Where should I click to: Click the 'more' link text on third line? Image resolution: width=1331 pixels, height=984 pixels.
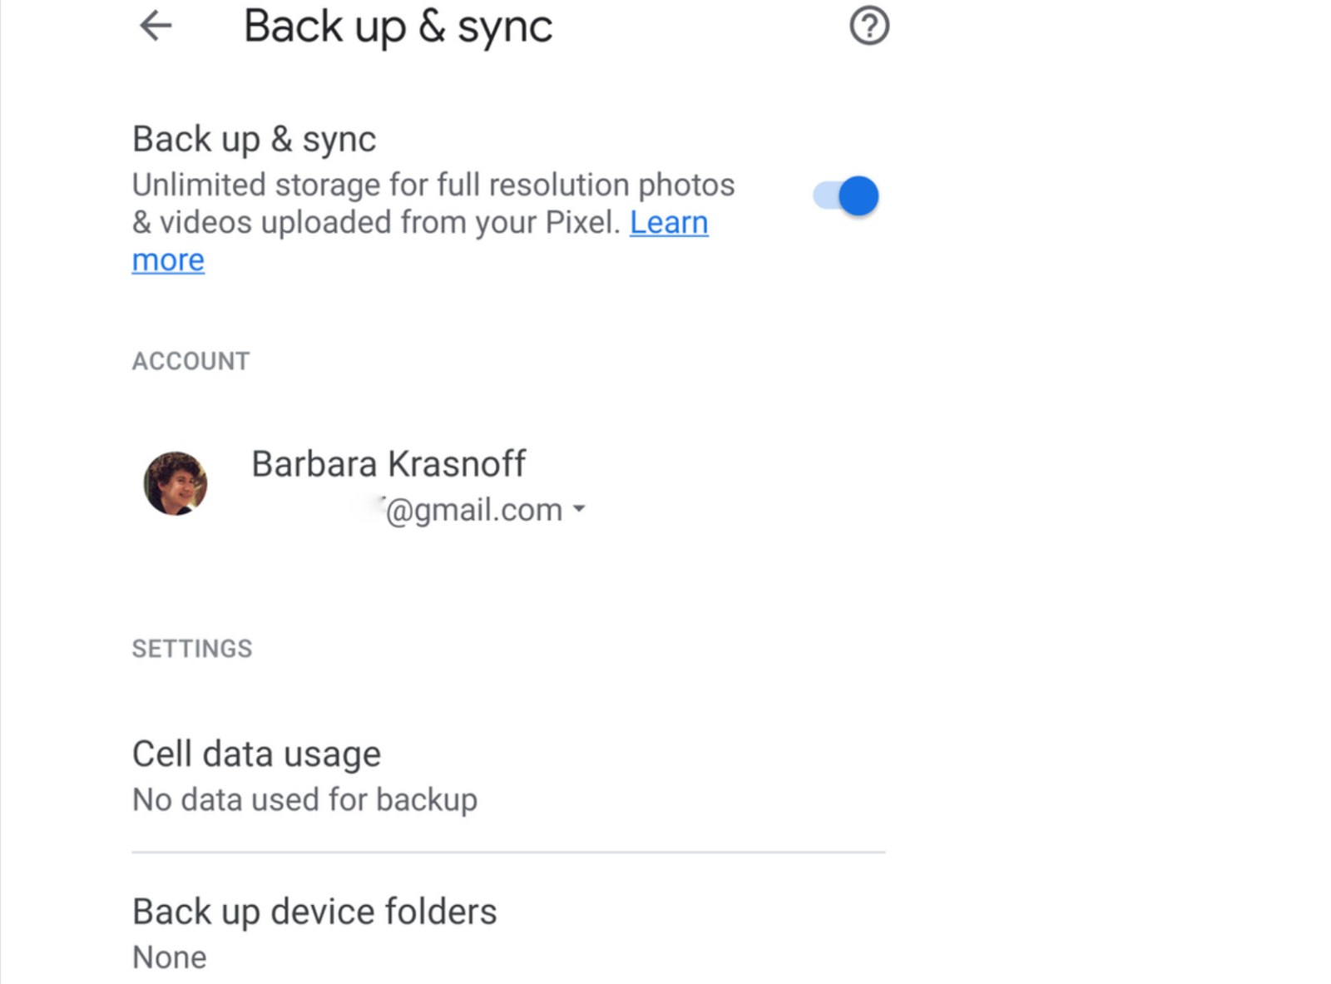168,260
